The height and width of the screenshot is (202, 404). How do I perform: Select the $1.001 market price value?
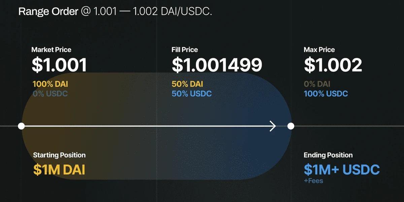[x=59, y=65]
